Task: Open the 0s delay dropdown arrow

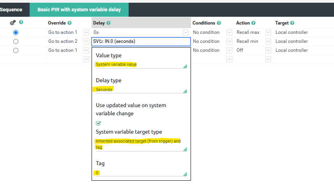Action: 186,33
